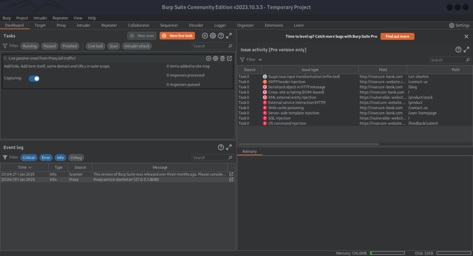
Task: Click the Disk usage bar
Action: (454, 253)
